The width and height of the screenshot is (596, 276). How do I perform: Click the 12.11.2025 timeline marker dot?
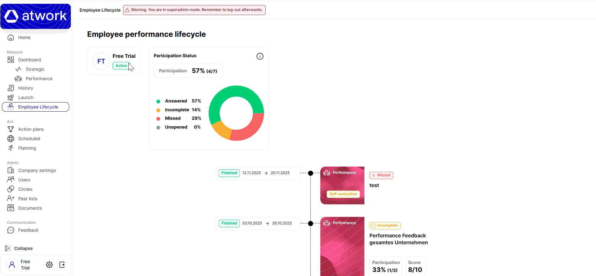pos(311,173)
